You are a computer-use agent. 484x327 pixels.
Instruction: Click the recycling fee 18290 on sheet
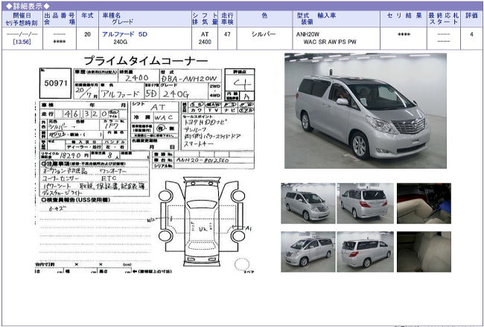point(71,155)
